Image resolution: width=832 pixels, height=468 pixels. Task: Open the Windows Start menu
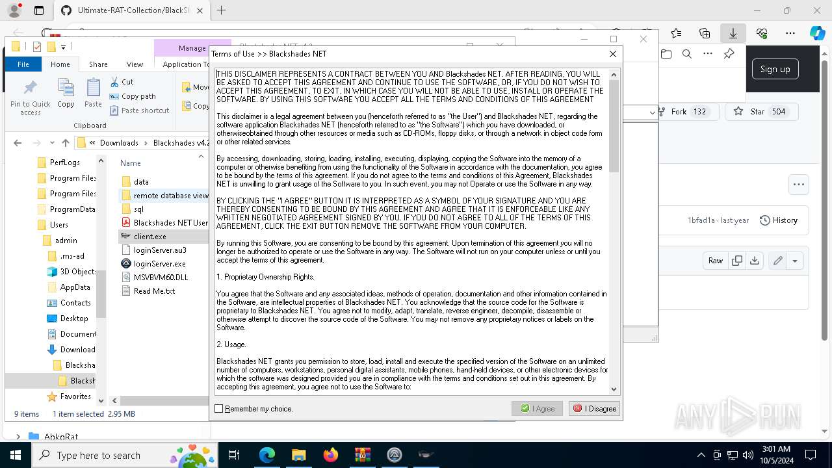click(x=15, y=455)
